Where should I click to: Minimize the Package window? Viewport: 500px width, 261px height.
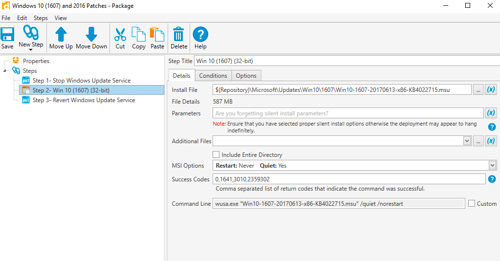446,5
